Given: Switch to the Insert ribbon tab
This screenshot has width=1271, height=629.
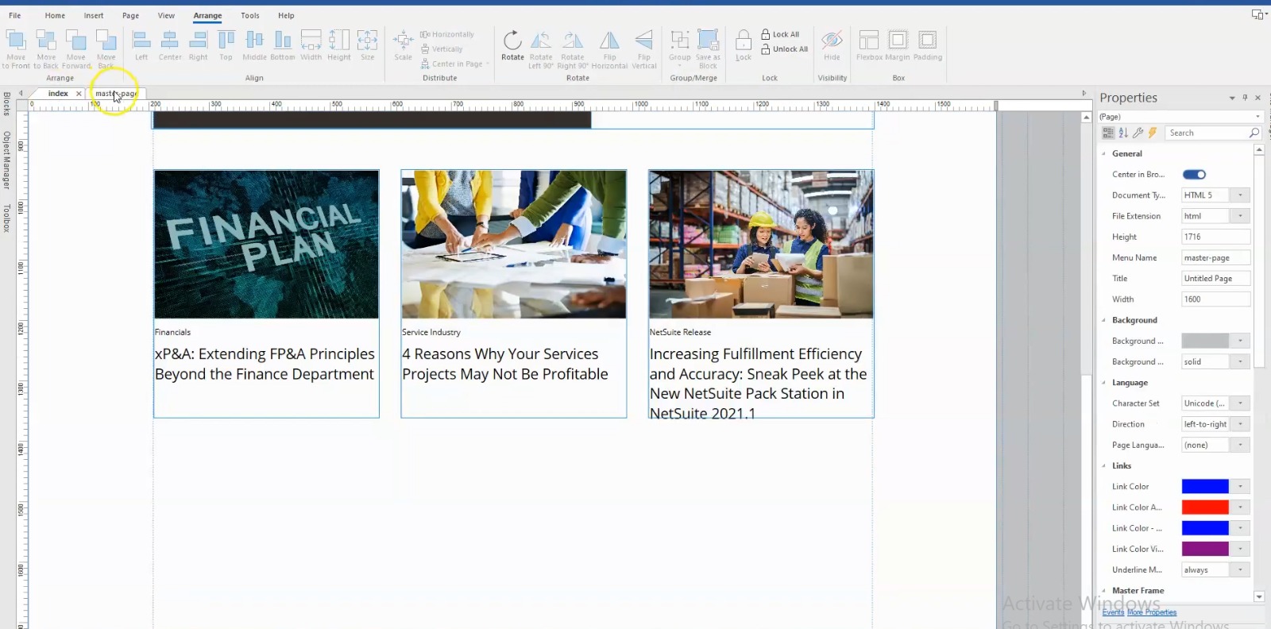Looking at the screenshot, I should point(94,16).
